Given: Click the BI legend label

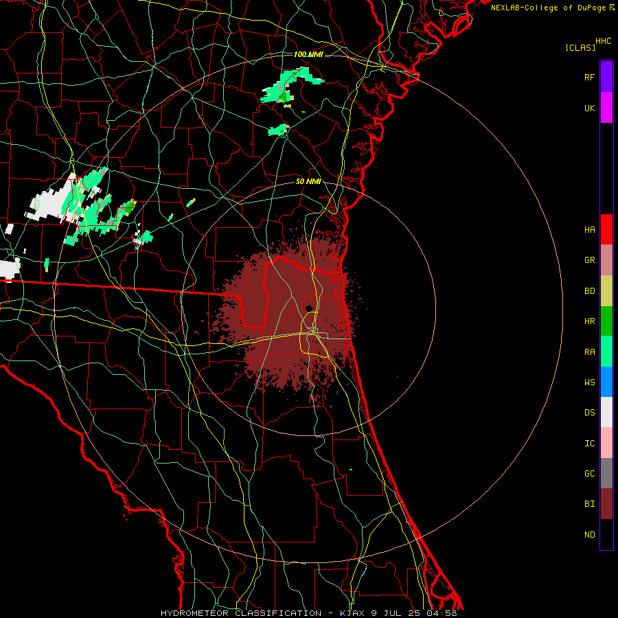Looking at the screenshot, I should pos(589,504).
